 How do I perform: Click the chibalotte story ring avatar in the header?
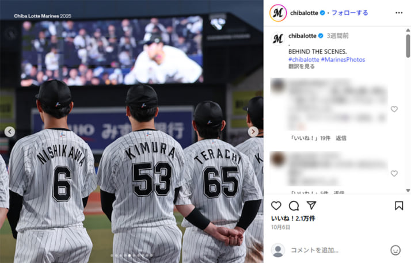278,13
